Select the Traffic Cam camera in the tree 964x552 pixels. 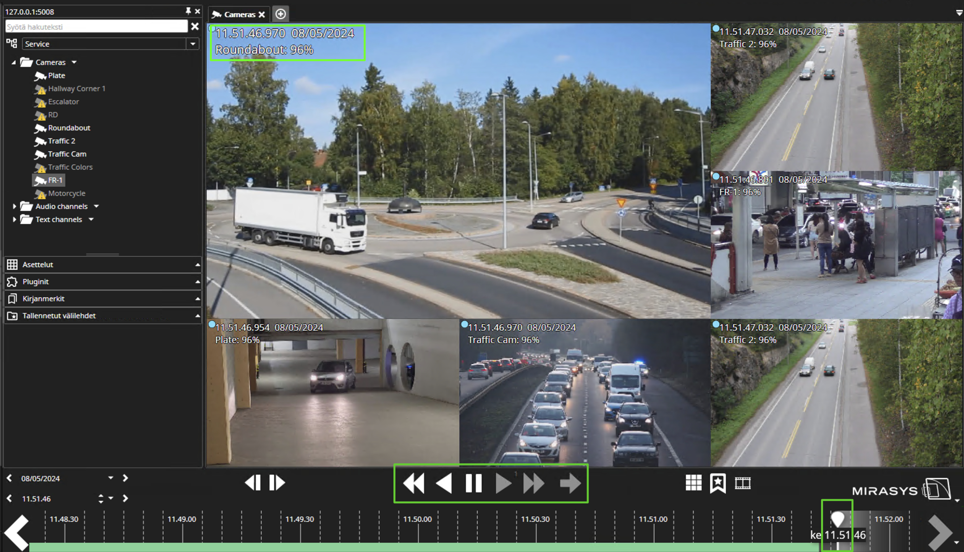tap(67, 154)
